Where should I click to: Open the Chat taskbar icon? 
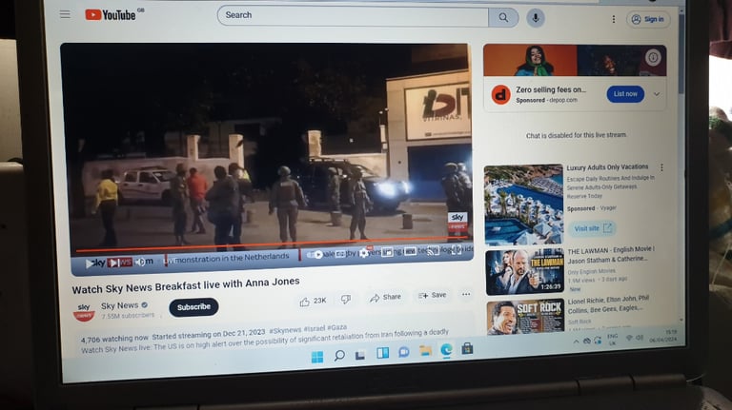404,352
